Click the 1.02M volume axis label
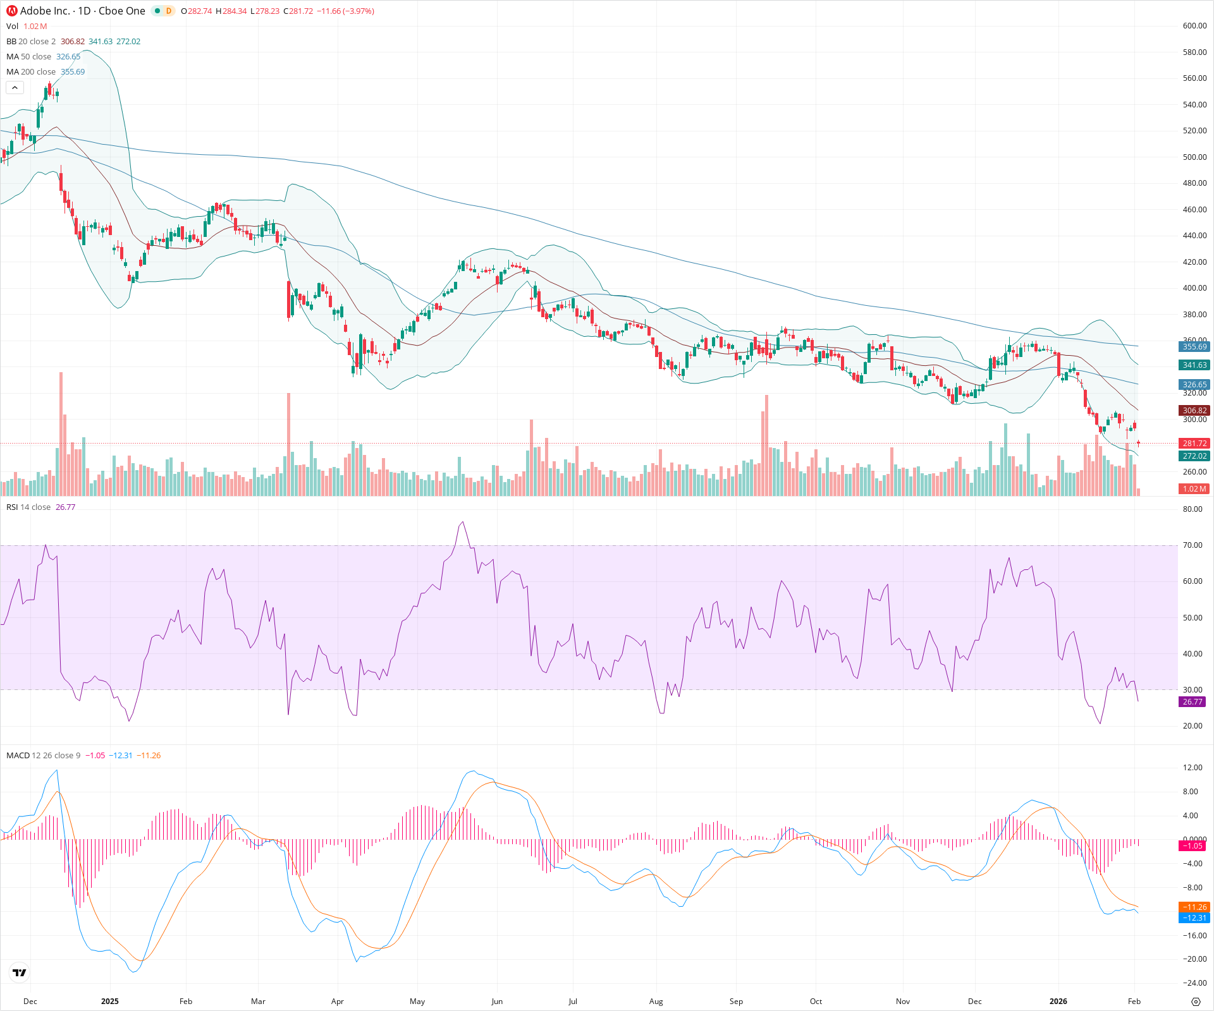1214x1011 pixels. [x=1194, y=488]
